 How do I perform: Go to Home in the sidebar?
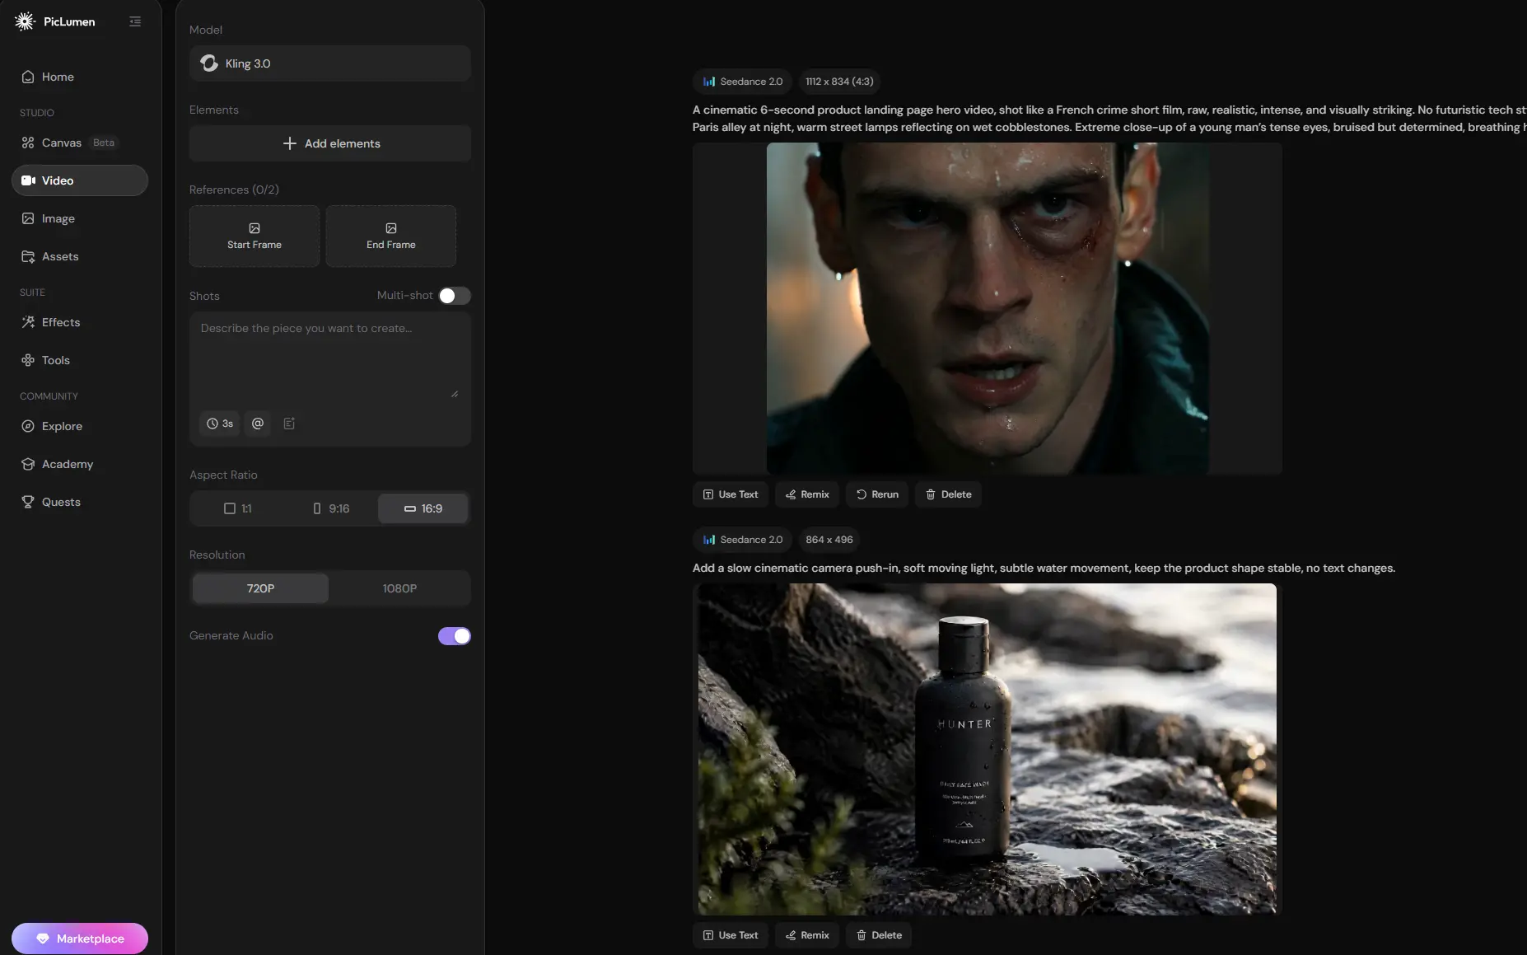click(x=80, y=77)
